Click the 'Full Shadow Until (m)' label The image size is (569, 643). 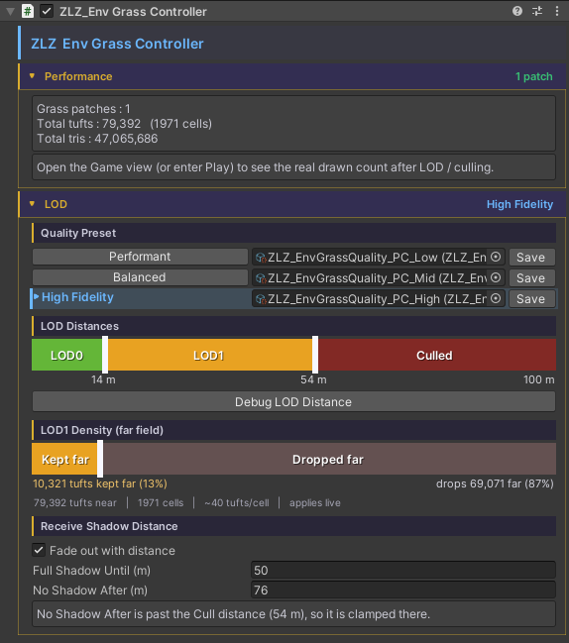click(91, 570)
